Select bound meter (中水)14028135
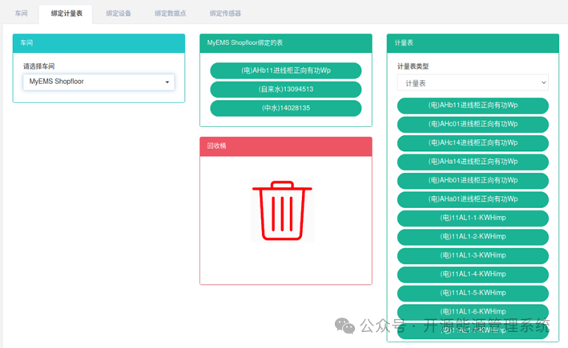Viewport: 568px width, 348px height. 286,108
